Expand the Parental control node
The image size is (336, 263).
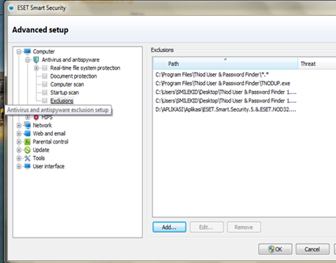click(x=19, y=142)
